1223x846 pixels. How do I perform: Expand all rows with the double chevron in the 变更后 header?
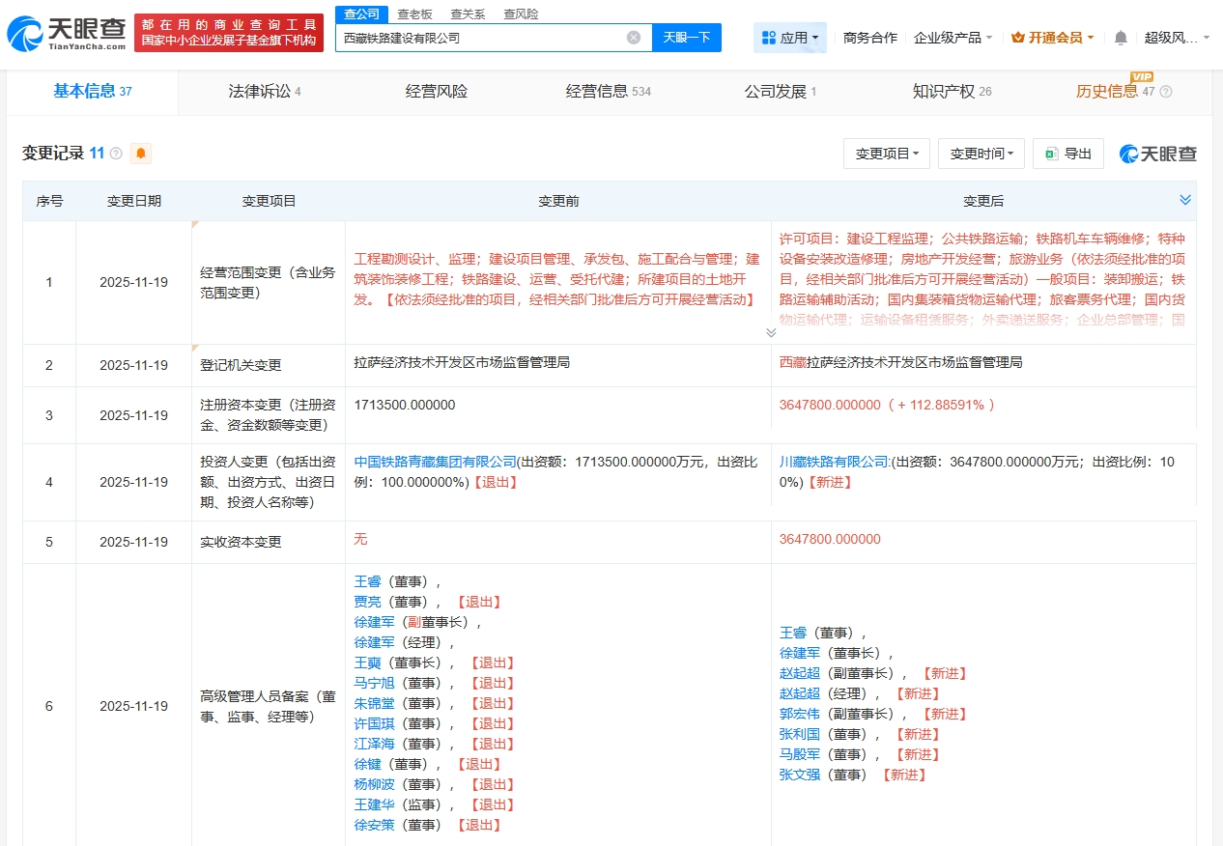pos(1185,200)
